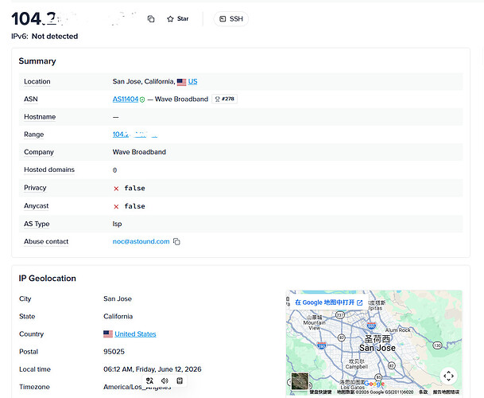Click the Range label in Summary

[x=34, y=135]
